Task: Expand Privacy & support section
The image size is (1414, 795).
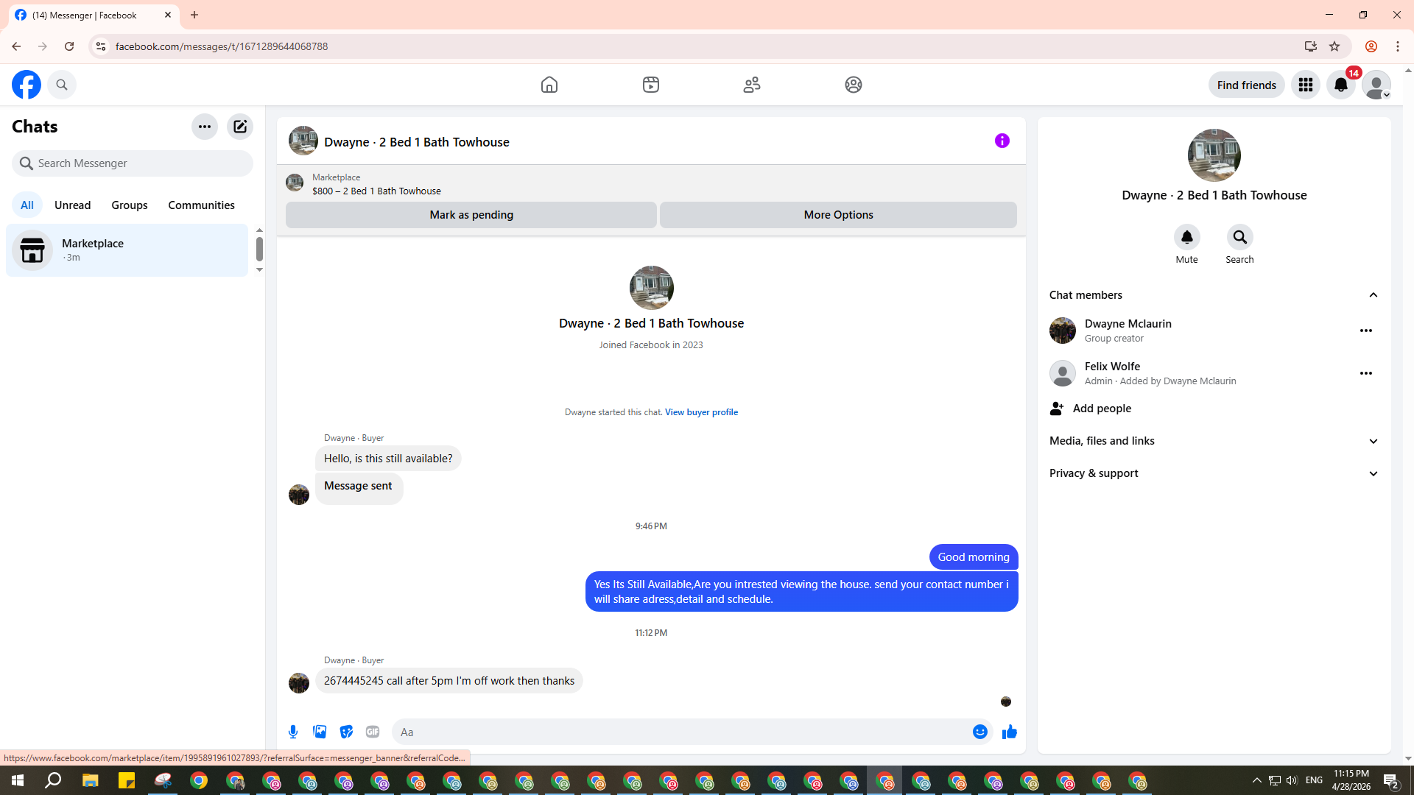Action: pyautogui.click(x=1373, y=473)
